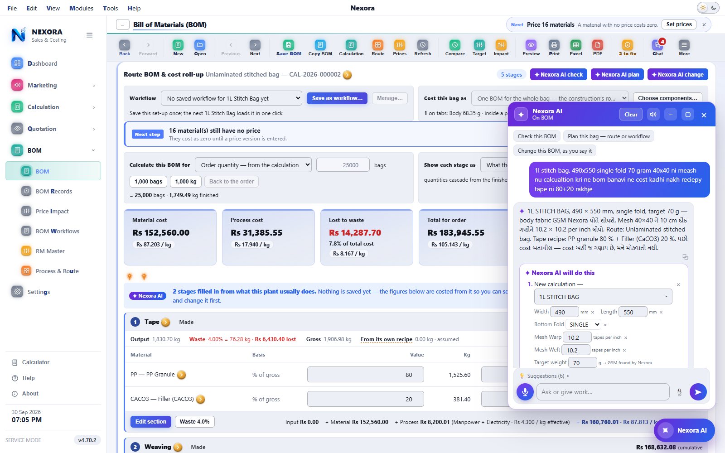Open the Bottom Fold SINGLE dropdown
The height and width of the screenshot is (453, 725).
pos(584,324)
